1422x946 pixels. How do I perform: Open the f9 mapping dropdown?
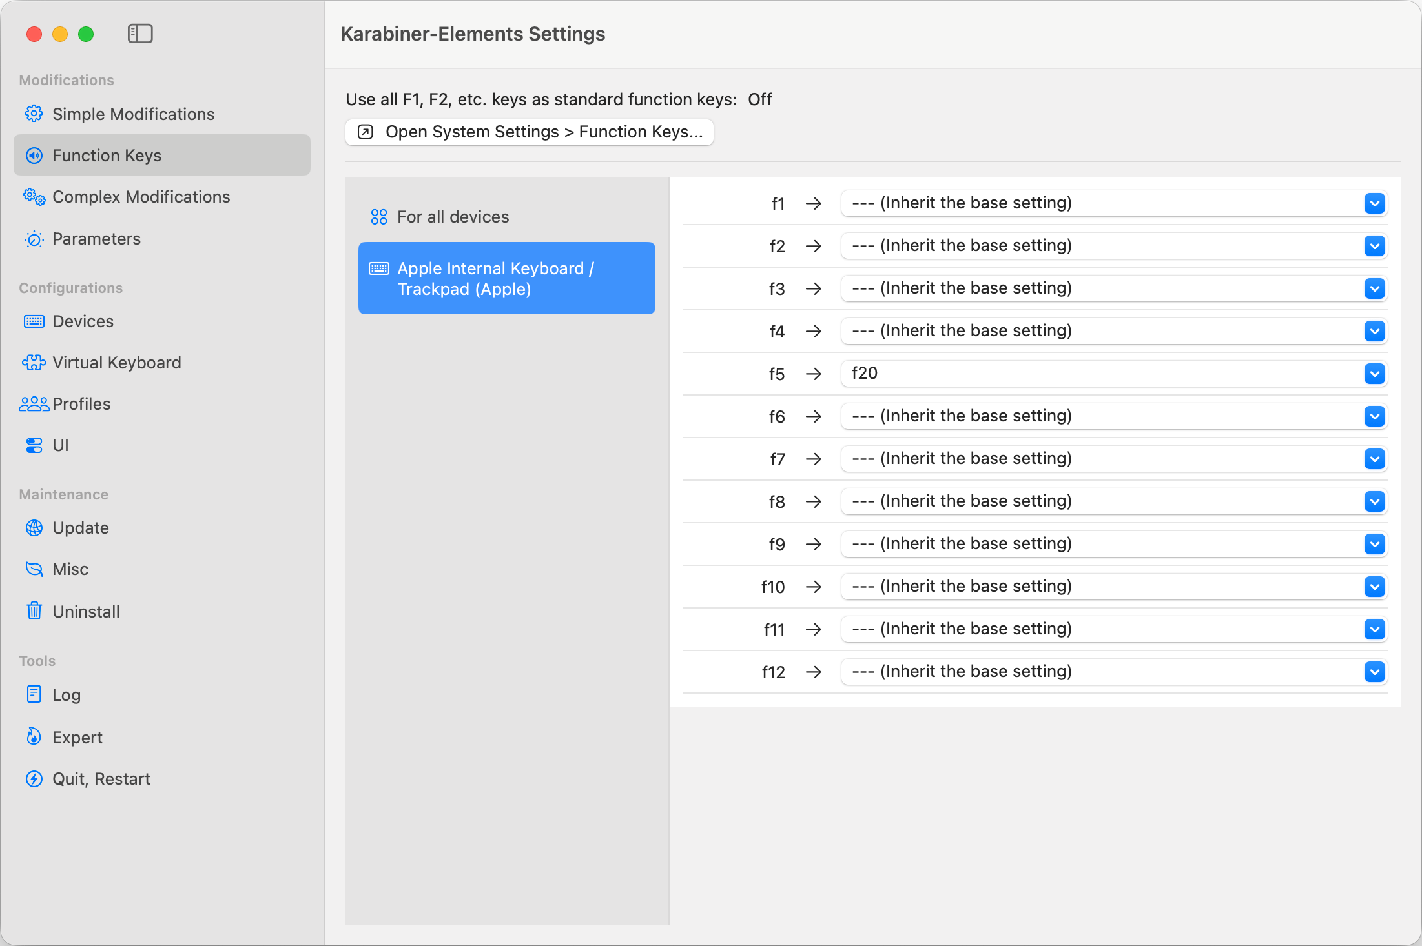pos(1115,544)
